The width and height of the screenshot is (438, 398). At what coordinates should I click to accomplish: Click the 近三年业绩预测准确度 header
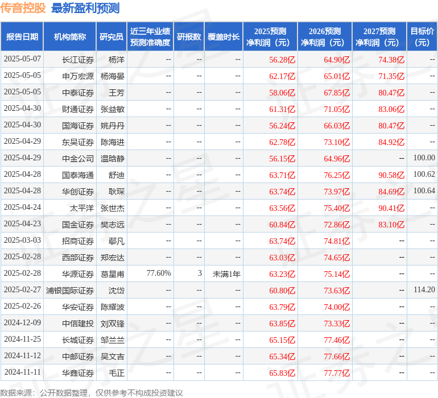[150, 36]
